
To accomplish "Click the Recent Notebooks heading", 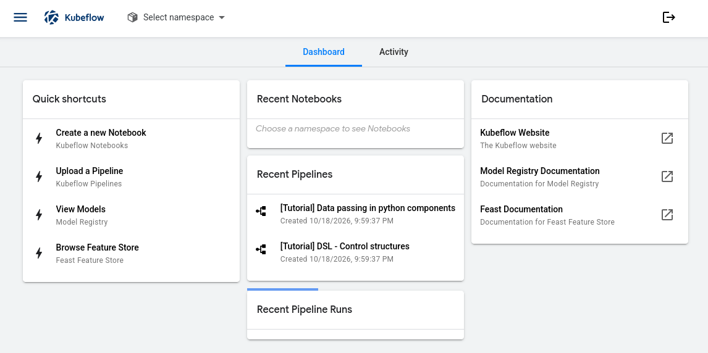I will 300,99.
